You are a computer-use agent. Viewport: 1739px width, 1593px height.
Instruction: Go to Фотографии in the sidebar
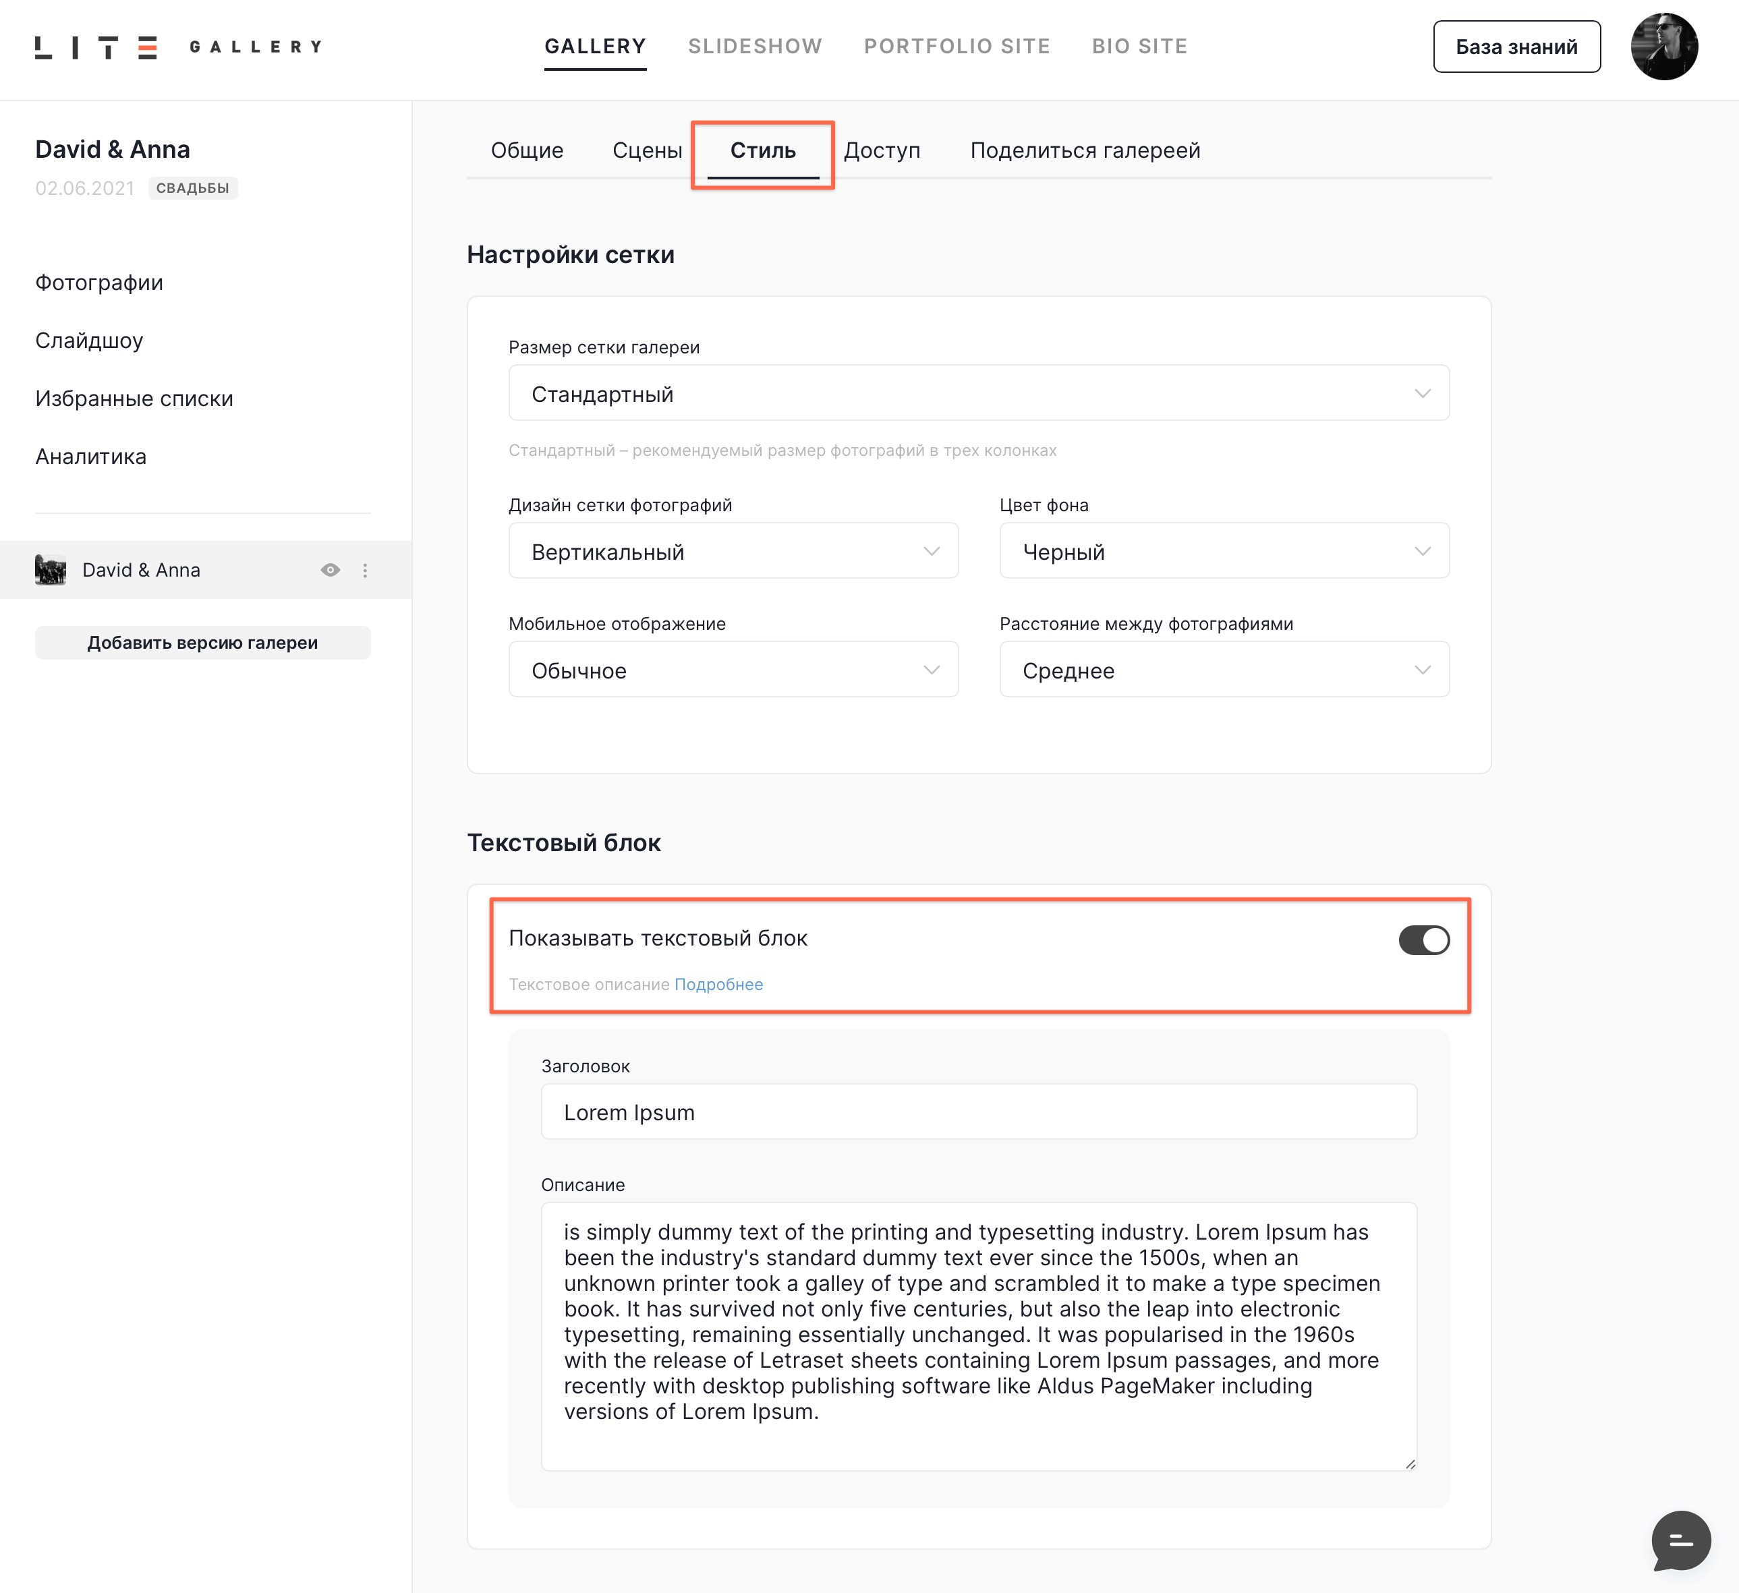click(x=99, y=283)
